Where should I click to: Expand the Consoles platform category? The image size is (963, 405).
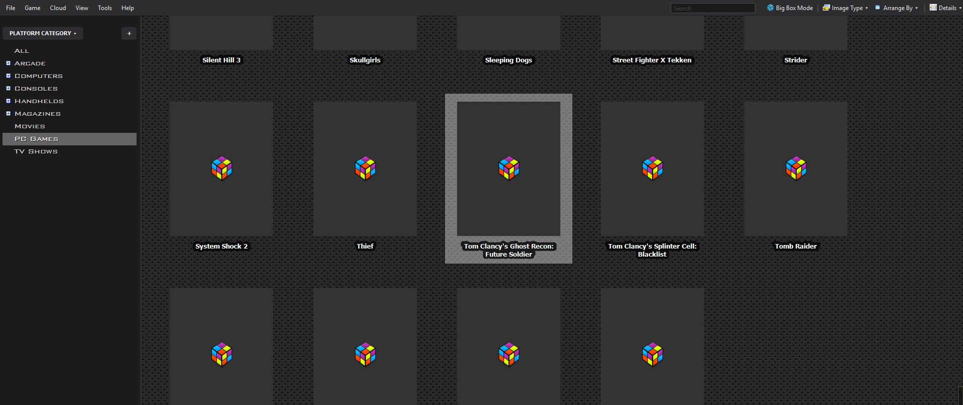8,89
